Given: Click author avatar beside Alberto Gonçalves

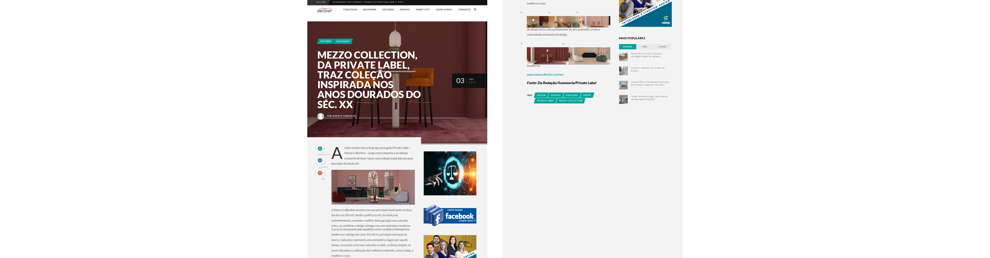Looking at the screenshot, I should (x=320, y=116).
